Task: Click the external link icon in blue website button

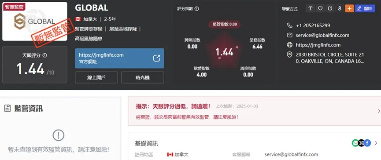Action: click(156, 58)
